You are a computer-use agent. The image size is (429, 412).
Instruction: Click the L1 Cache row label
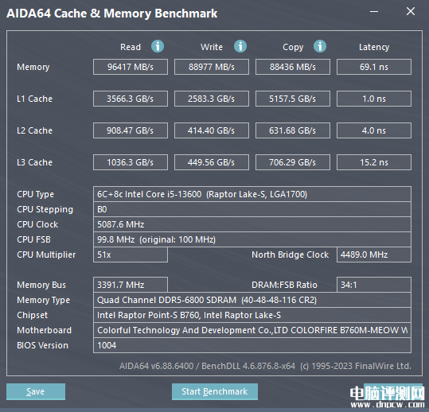point(34,99)
